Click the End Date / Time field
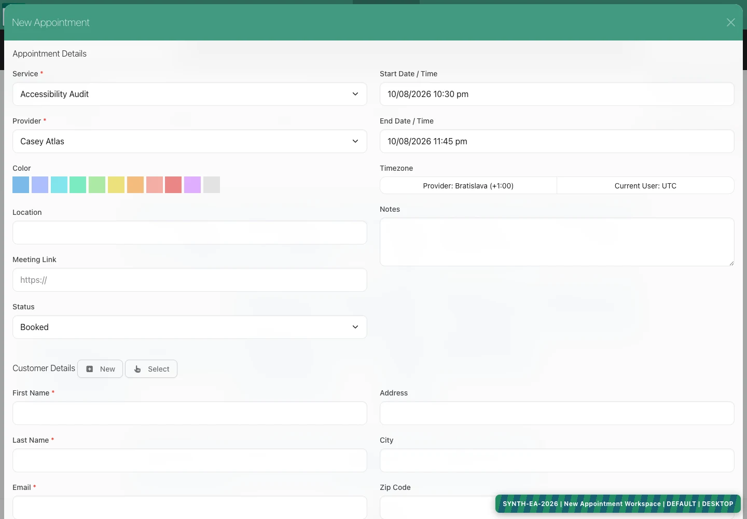The image size is (747, 519). [x=557, y=141]
